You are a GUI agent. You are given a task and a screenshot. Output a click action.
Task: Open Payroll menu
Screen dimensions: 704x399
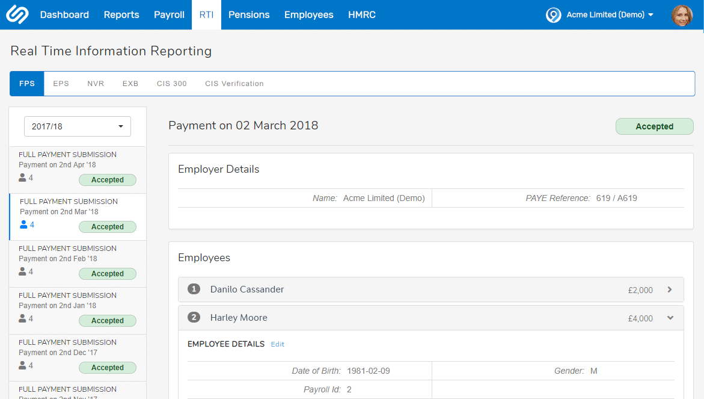pos(169,15)
